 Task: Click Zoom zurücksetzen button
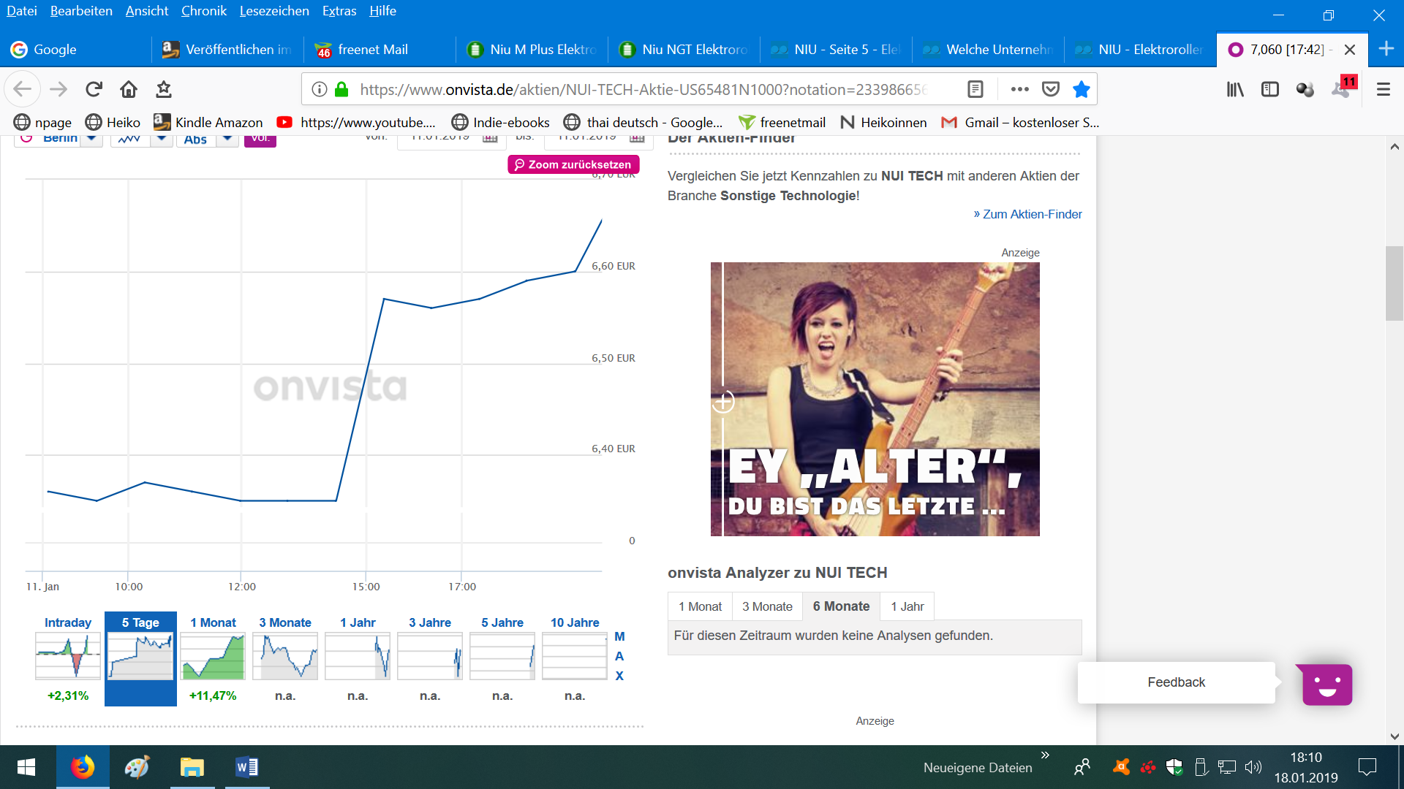573,164
